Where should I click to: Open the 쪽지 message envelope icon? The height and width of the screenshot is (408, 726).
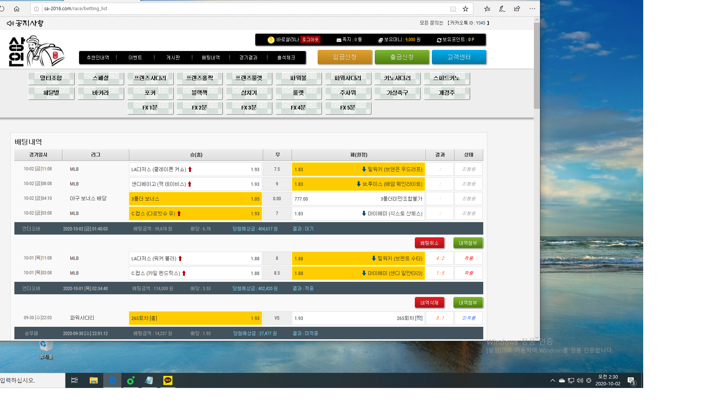tap(339, 40)
